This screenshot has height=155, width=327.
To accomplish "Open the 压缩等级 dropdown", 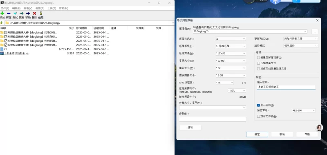I will coord(231,46).
